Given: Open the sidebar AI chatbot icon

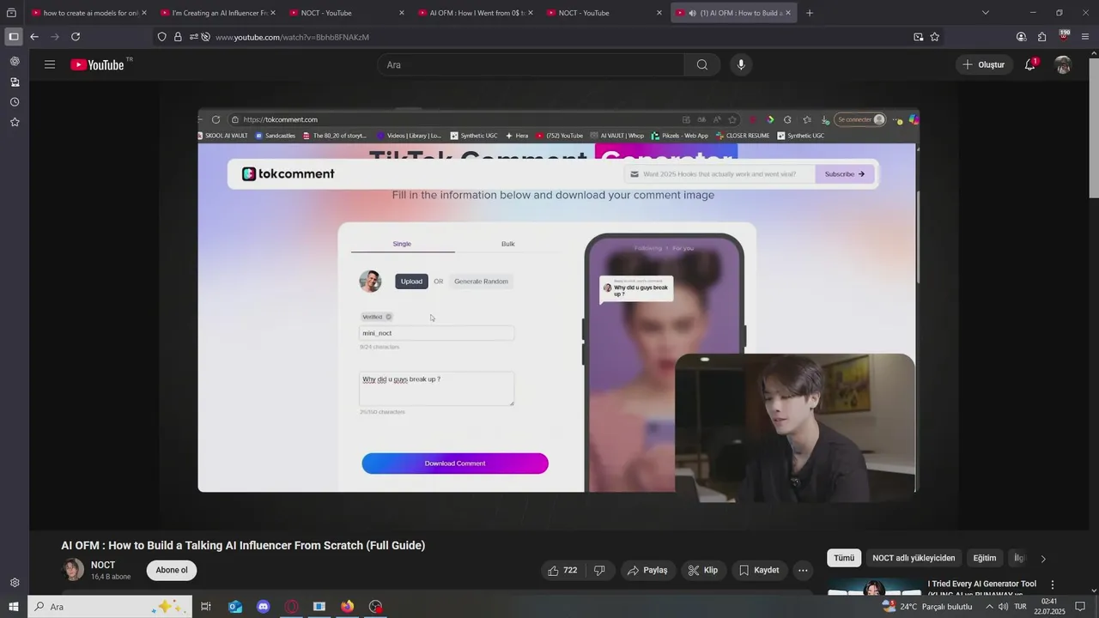Looking at the screenshot, I should coord(15,62).
